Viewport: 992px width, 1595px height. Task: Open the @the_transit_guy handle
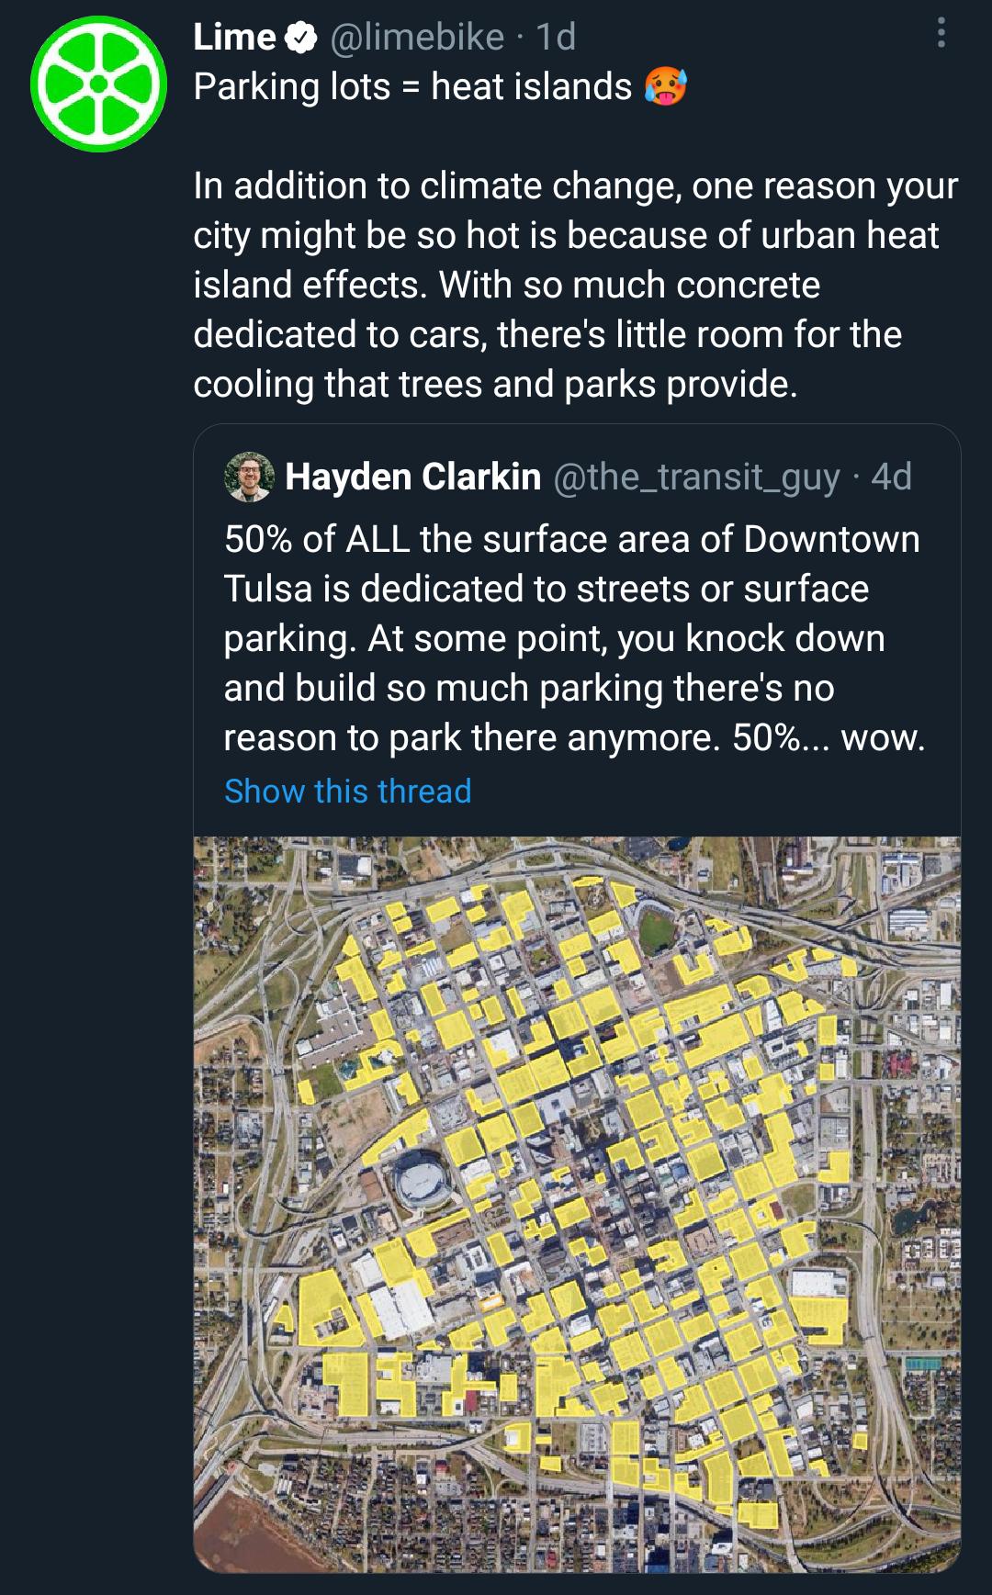tap(696, 477)
